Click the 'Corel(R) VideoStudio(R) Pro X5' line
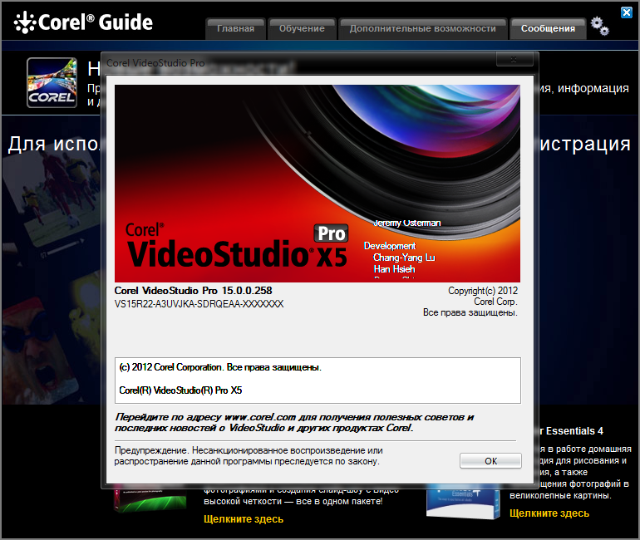 (x=180, y=390)
